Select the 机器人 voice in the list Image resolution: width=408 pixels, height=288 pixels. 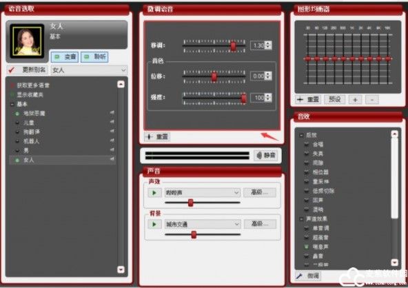31,141
